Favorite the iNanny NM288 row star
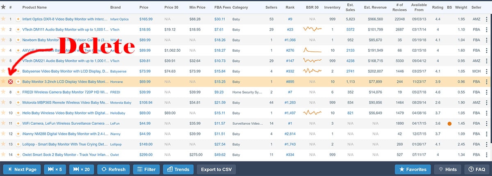The image size is (492, 176). [4, 134]
